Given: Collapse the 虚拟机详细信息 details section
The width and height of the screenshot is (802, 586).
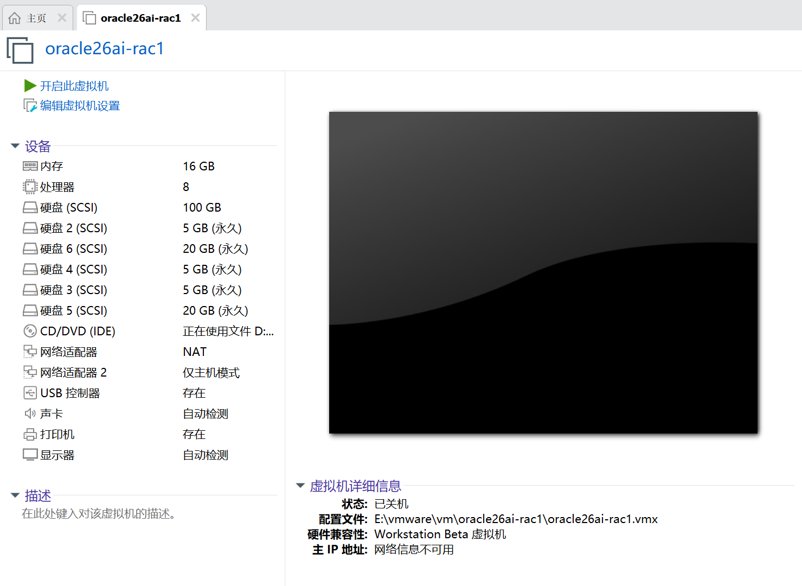Looking at the screenshot, I should coord(300,486).
